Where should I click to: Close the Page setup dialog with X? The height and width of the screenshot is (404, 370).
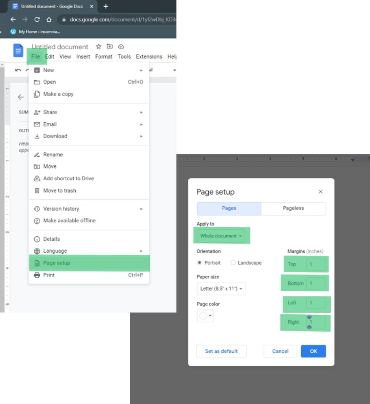click(x=320, y=192)
